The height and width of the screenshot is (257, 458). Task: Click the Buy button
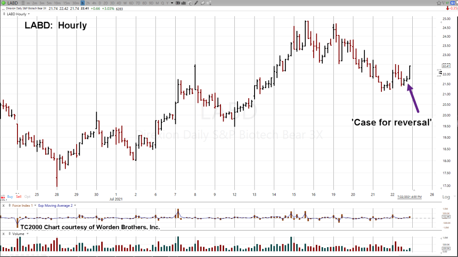coord(9,196)
